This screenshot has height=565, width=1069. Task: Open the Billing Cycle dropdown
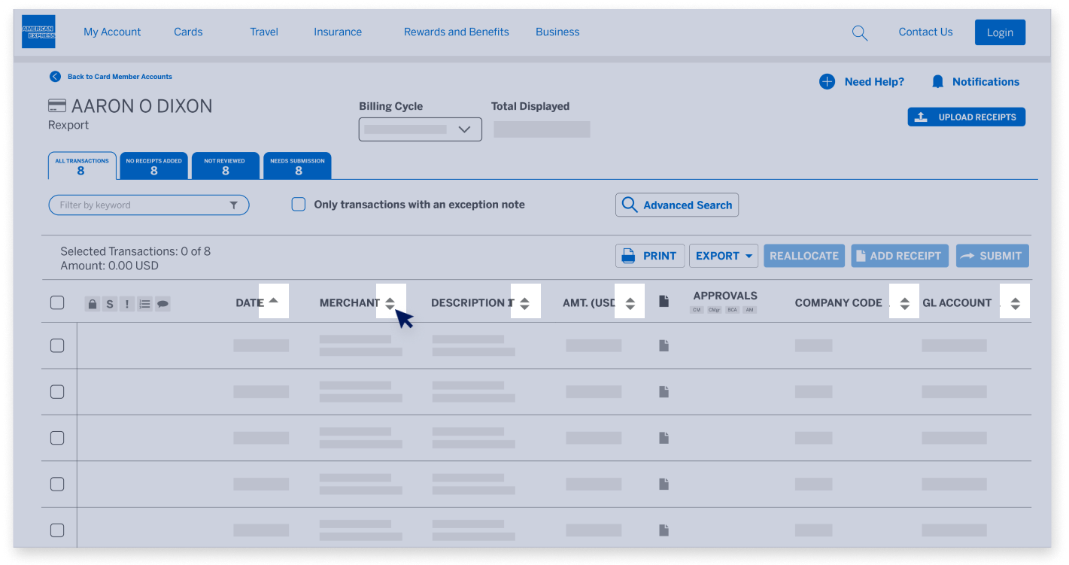coord(420,129)
